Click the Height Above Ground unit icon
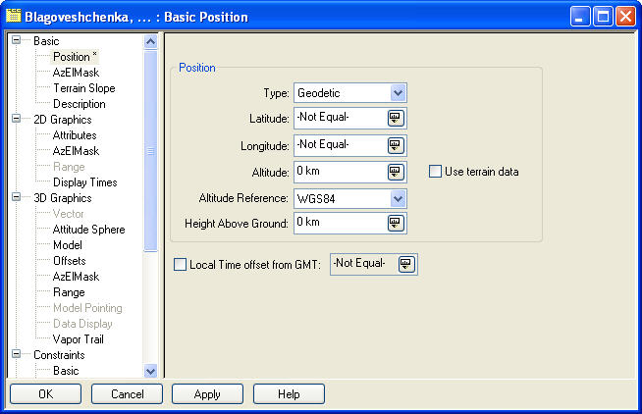Screen dimensions: 642x414 (x=396, y=223)
